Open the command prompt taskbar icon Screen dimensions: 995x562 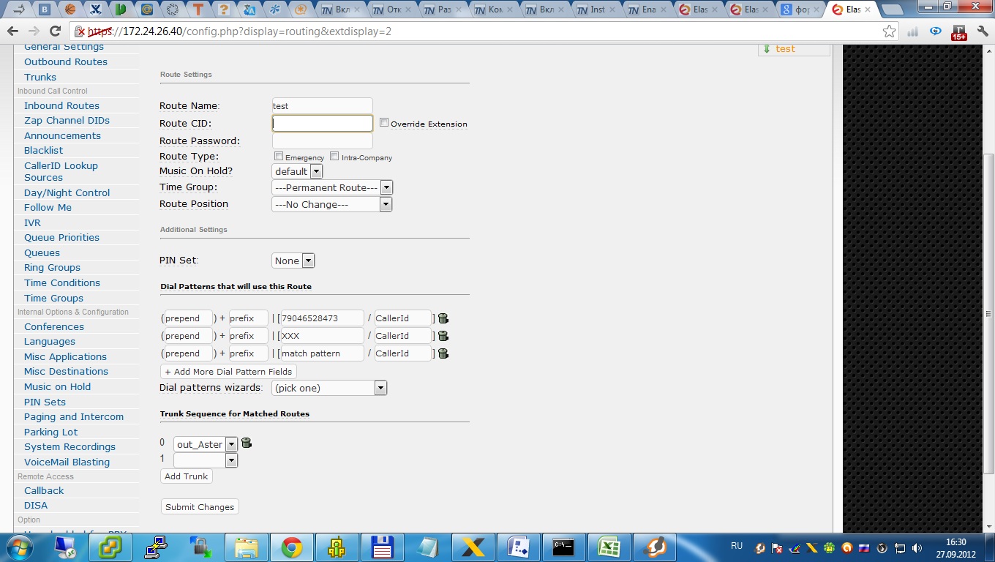pyautogui.click(x=563, y=547)
